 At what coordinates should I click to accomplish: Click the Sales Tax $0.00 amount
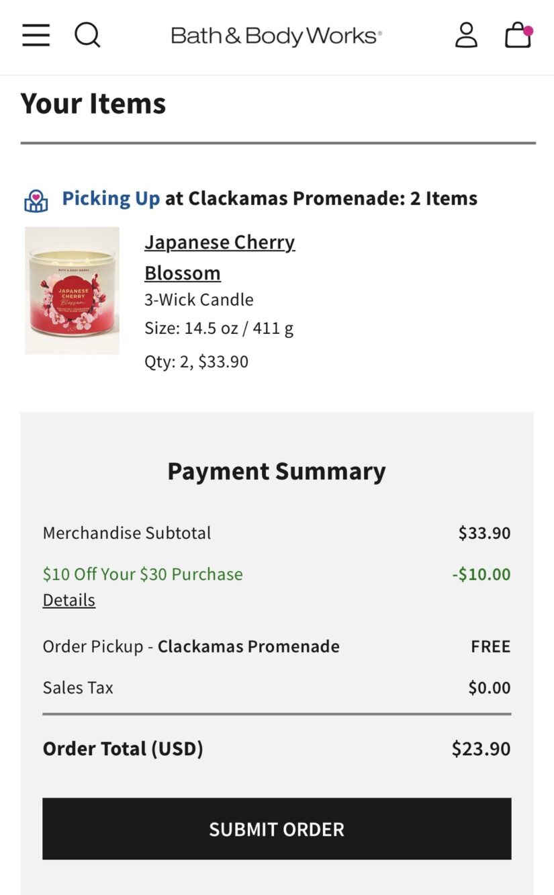click(x=489, y=687)
